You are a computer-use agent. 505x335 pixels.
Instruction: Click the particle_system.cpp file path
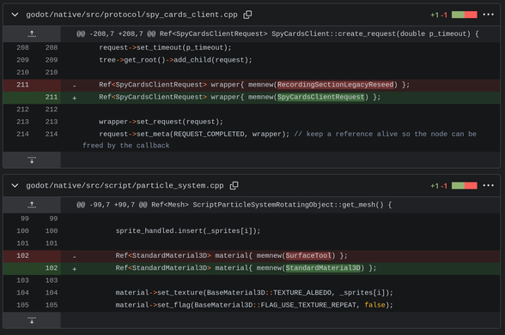(125, 186)
